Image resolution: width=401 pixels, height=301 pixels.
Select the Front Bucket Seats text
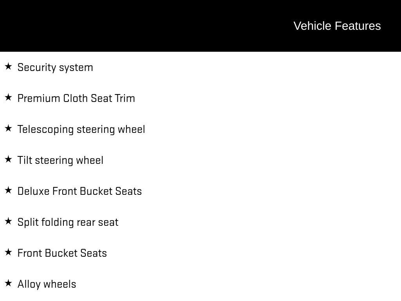[x=62, y=253]
